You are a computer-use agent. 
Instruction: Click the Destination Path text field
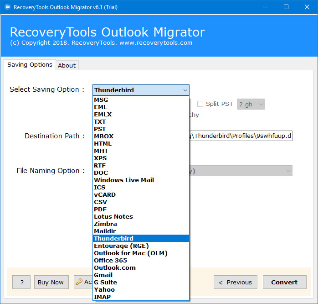[x=241, y=136]
